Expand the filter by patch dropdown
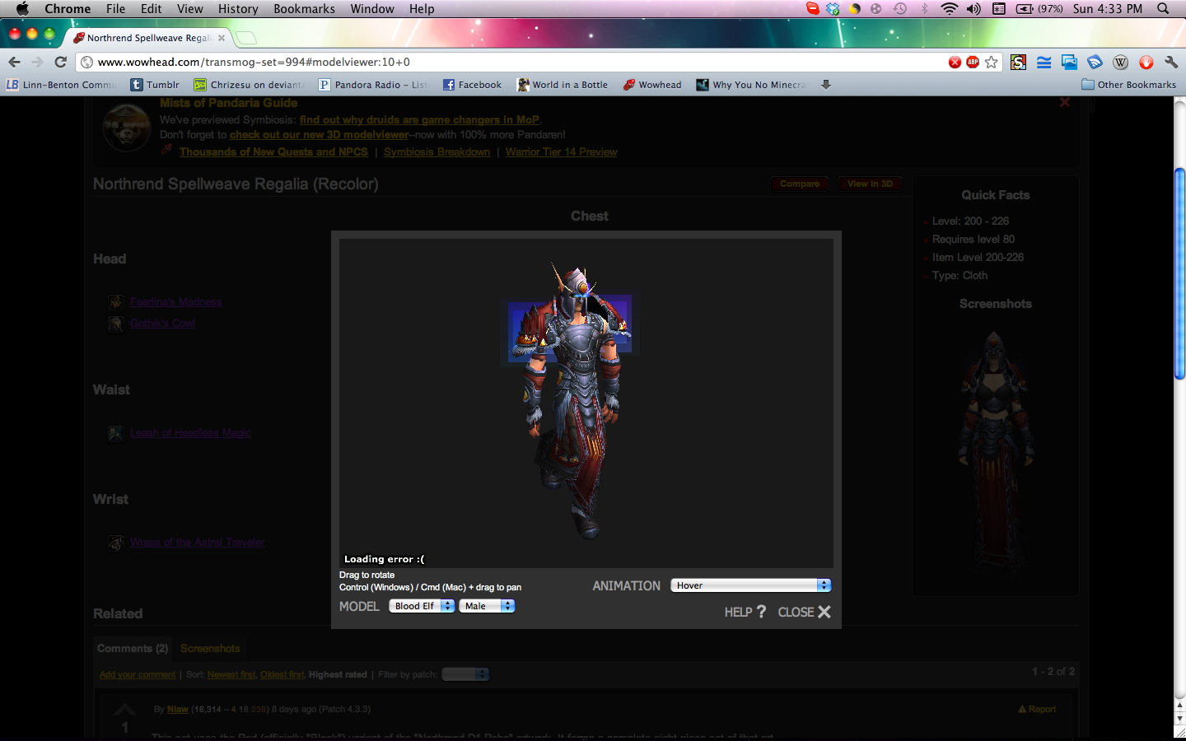 click(x=465, y=673)
